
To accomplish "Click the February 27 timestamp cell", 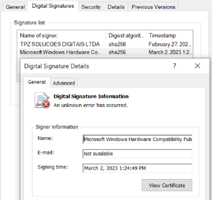I will point(170,44).
